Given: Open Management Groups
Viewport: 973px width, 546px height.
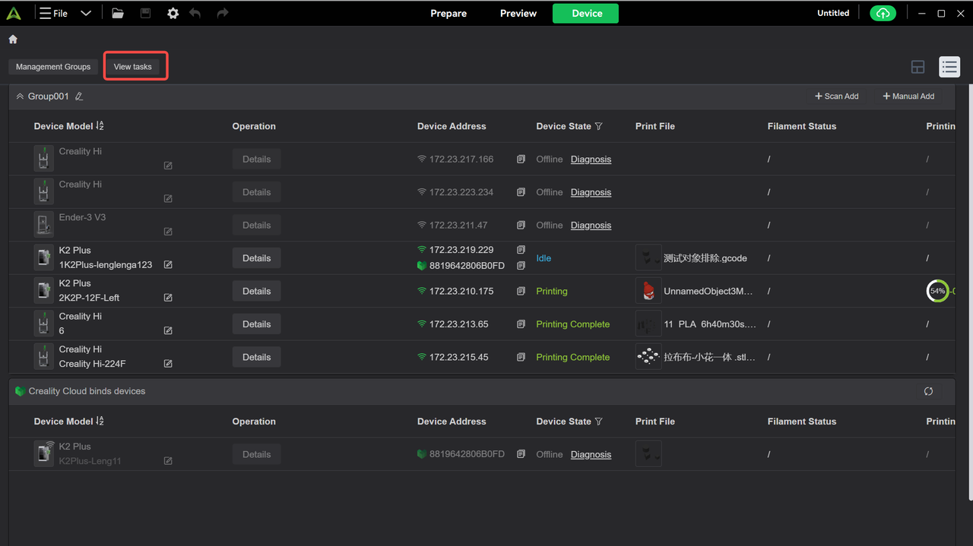Looking at the screenshot, I should pos(53,67).
